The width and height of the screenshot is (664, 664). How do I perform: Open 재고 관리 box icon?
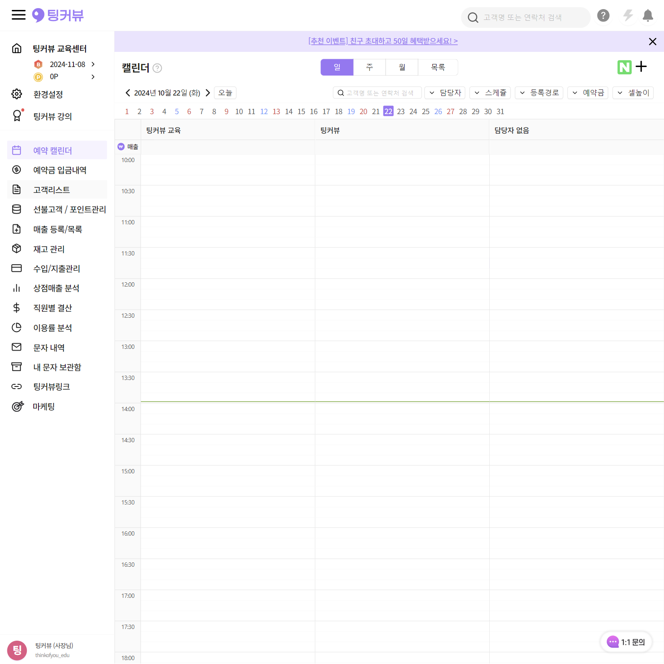point(17,249)
